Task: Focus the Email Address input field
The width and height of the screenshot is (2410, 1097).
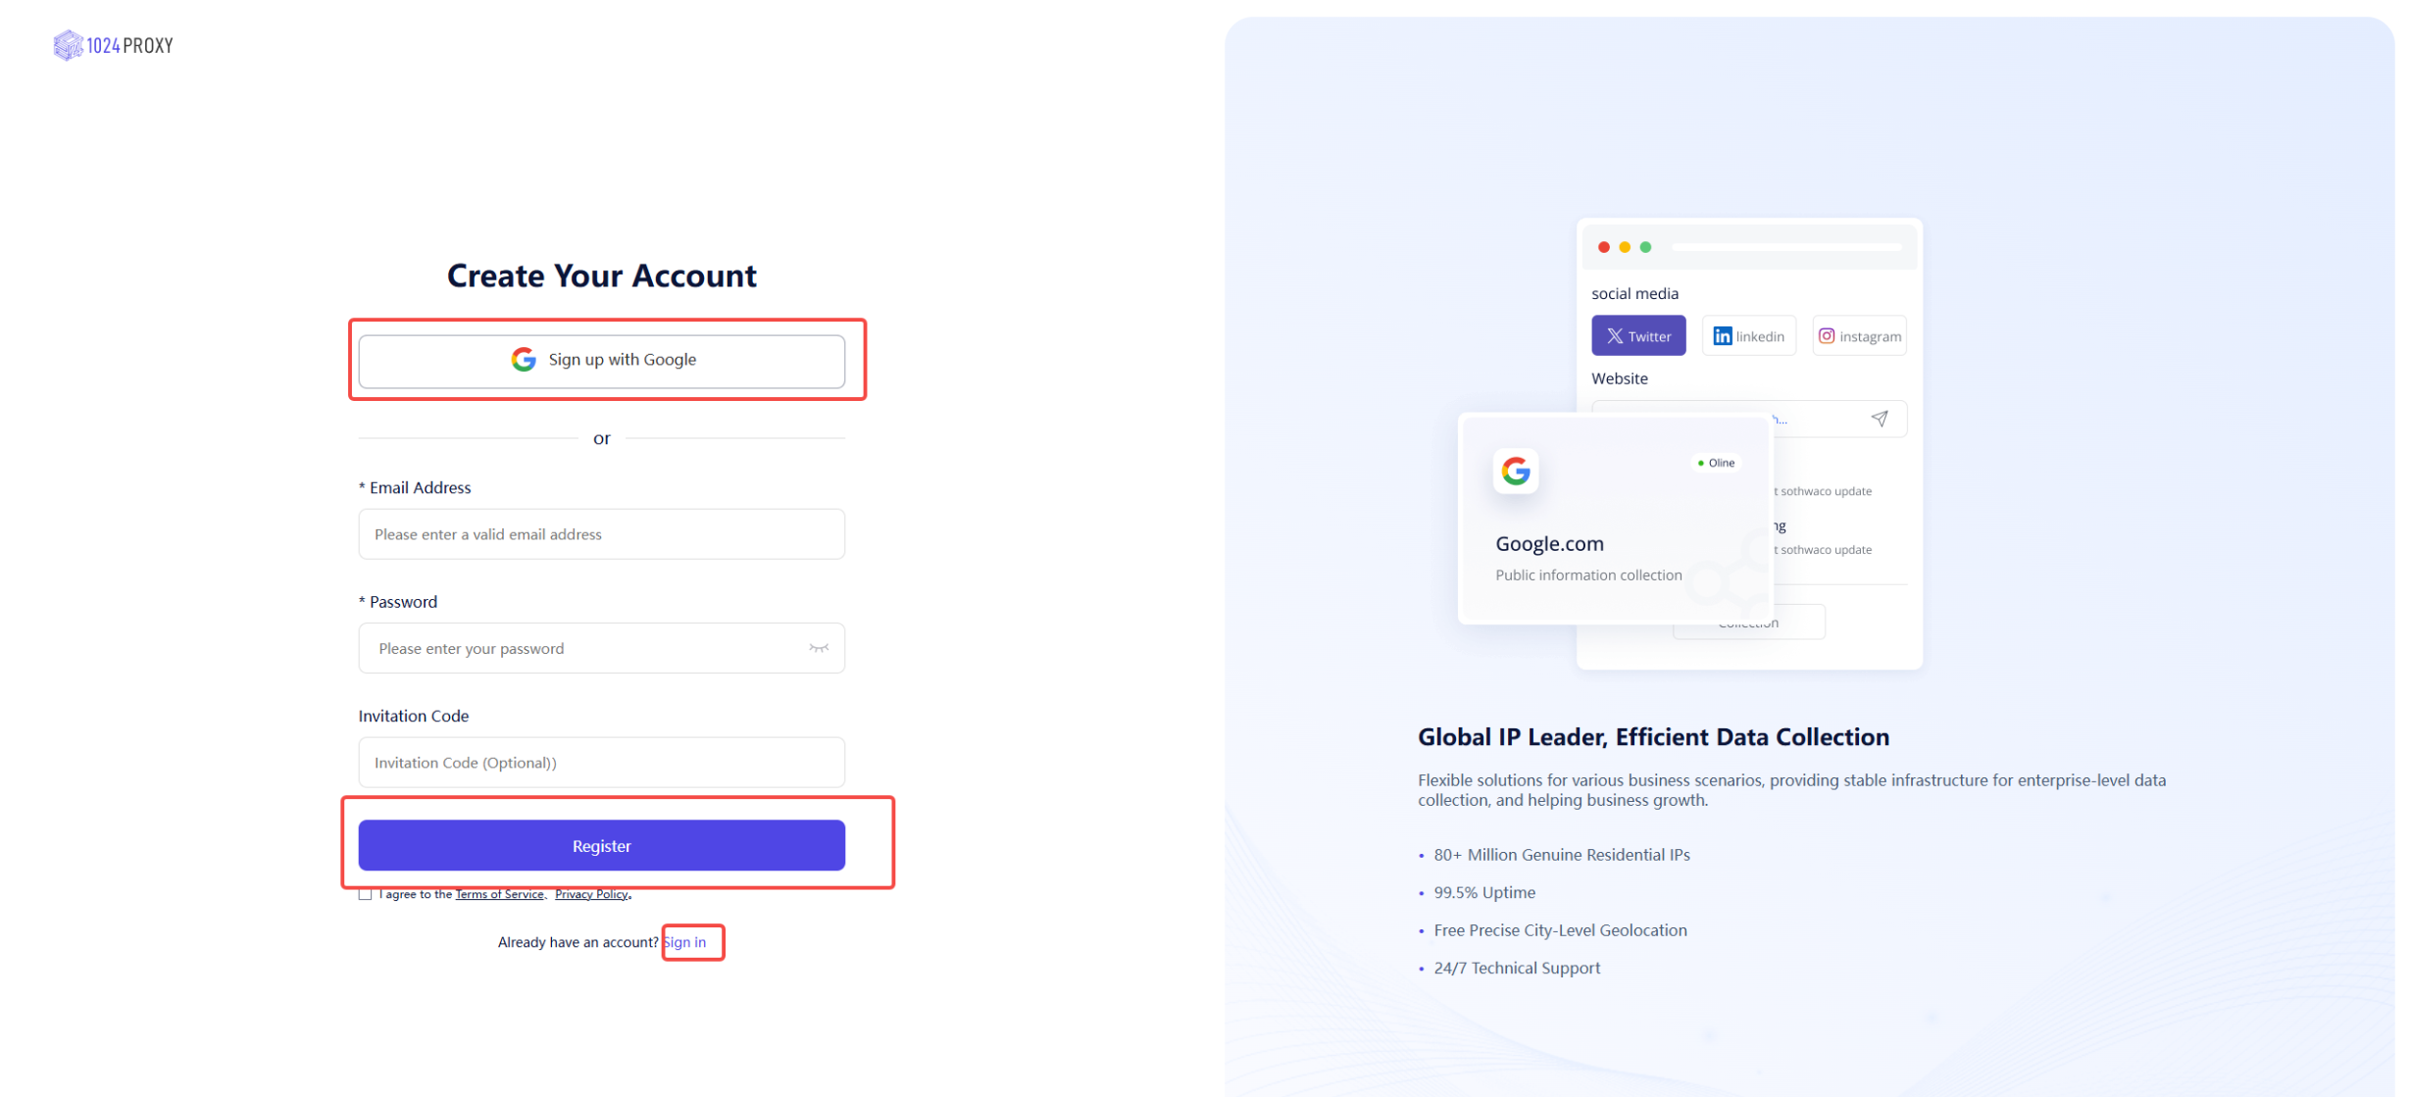Action: tap(601, 534)
